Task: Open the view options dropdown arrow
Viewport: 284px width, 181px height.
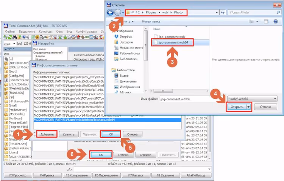Action: pyautogui.click(x=257, y=21)
